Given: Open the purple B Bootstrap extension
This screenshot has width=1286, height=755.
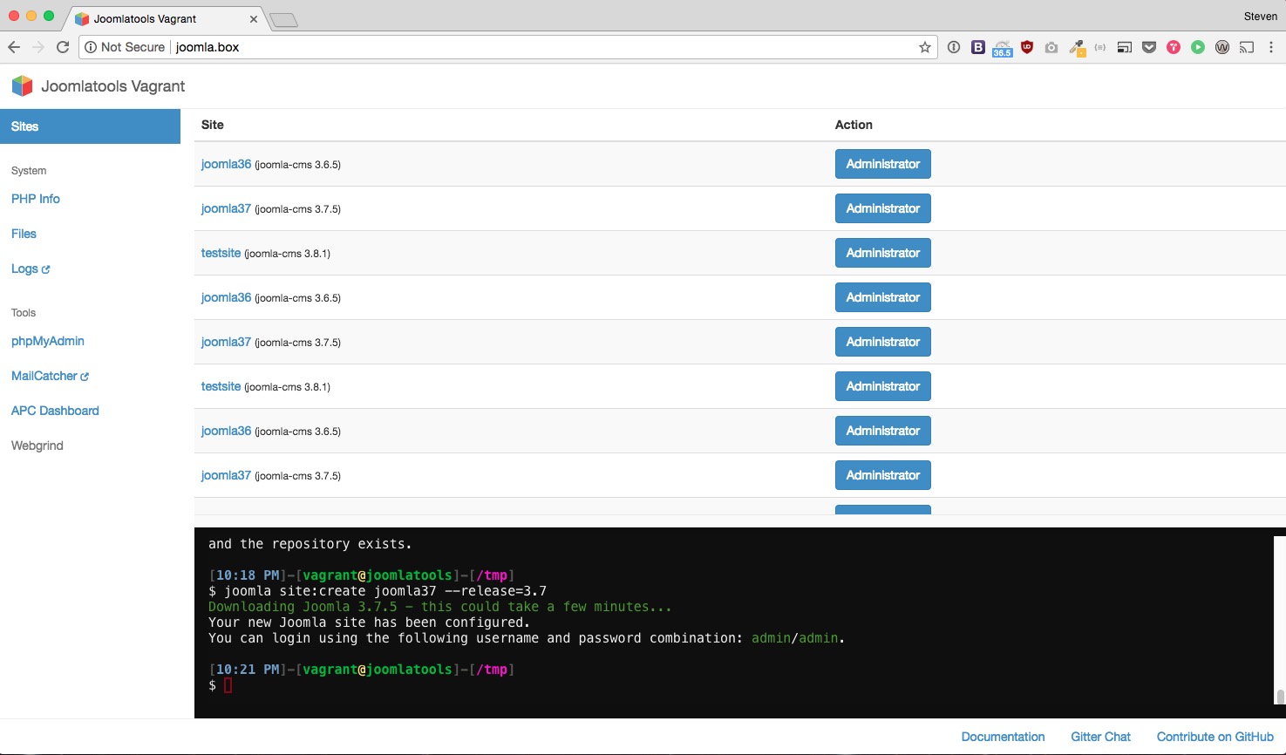Looking at the screenshot, I should [978, 47].
